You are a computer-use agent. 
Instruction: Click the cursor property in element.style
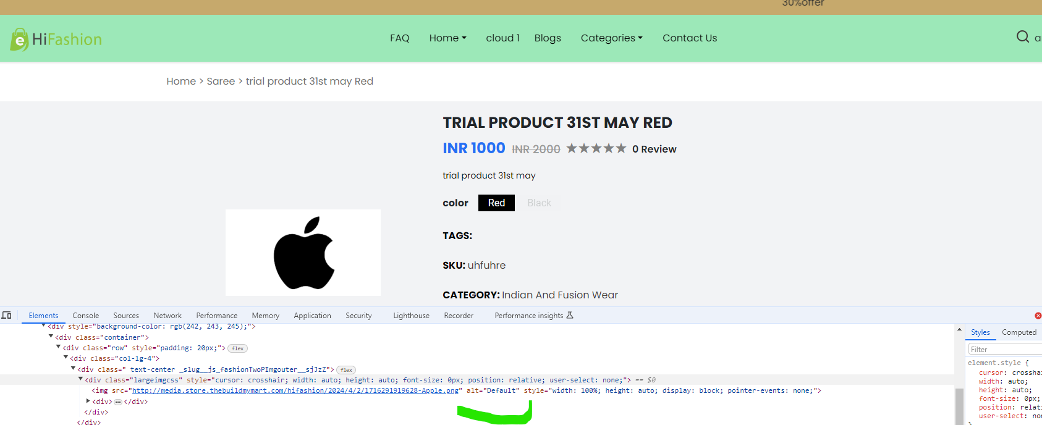pos(1010,372)
